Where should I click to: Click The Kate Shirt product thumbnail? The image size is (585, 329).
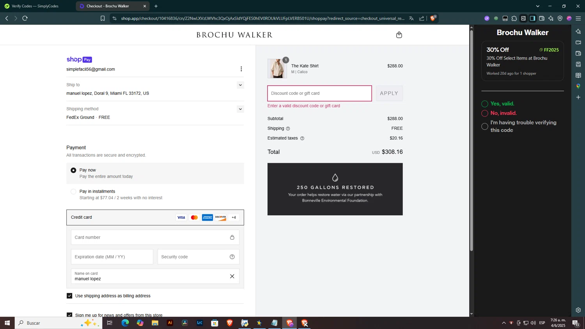click(277, 69)
